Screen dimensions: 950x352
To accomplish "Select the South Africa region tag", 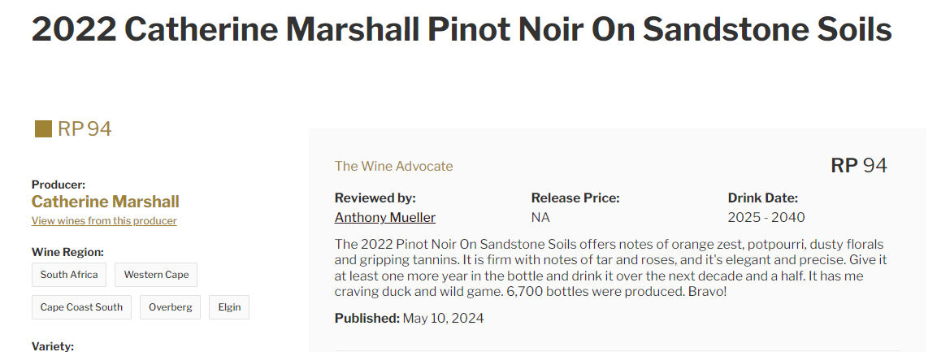I will pos(69,275).
